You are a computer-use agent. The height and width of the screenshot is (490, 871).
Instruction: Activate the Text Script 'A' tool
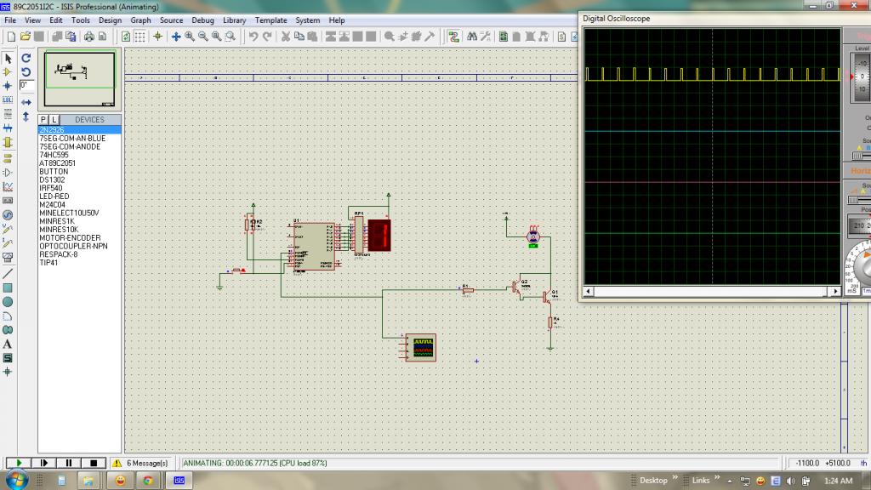click(8, 344)
